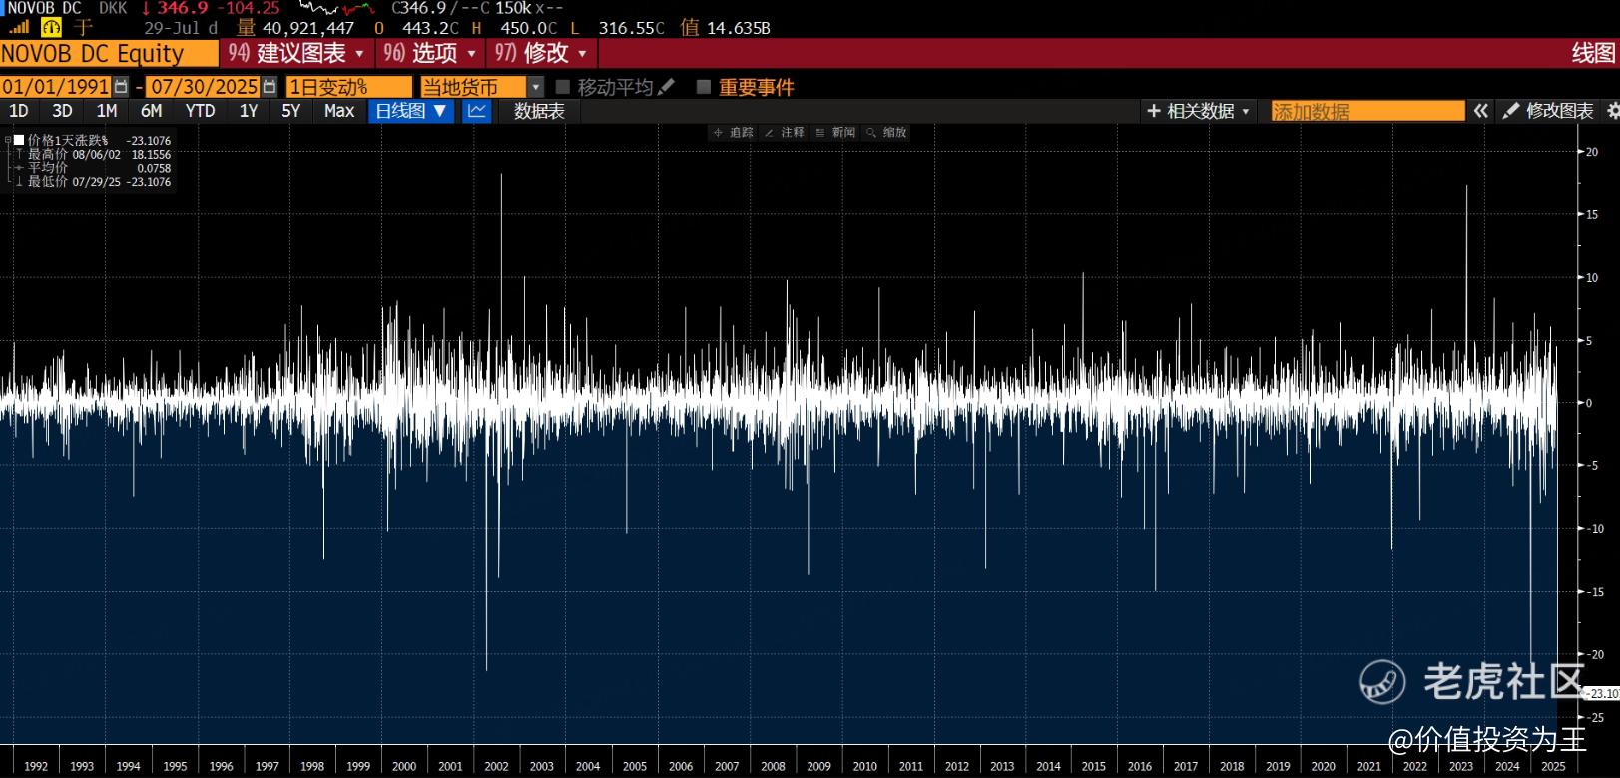The height and width of the screenshot is (778, 1620).
Task: Open the start date calendar picker
Action: [x=121, y=87]
